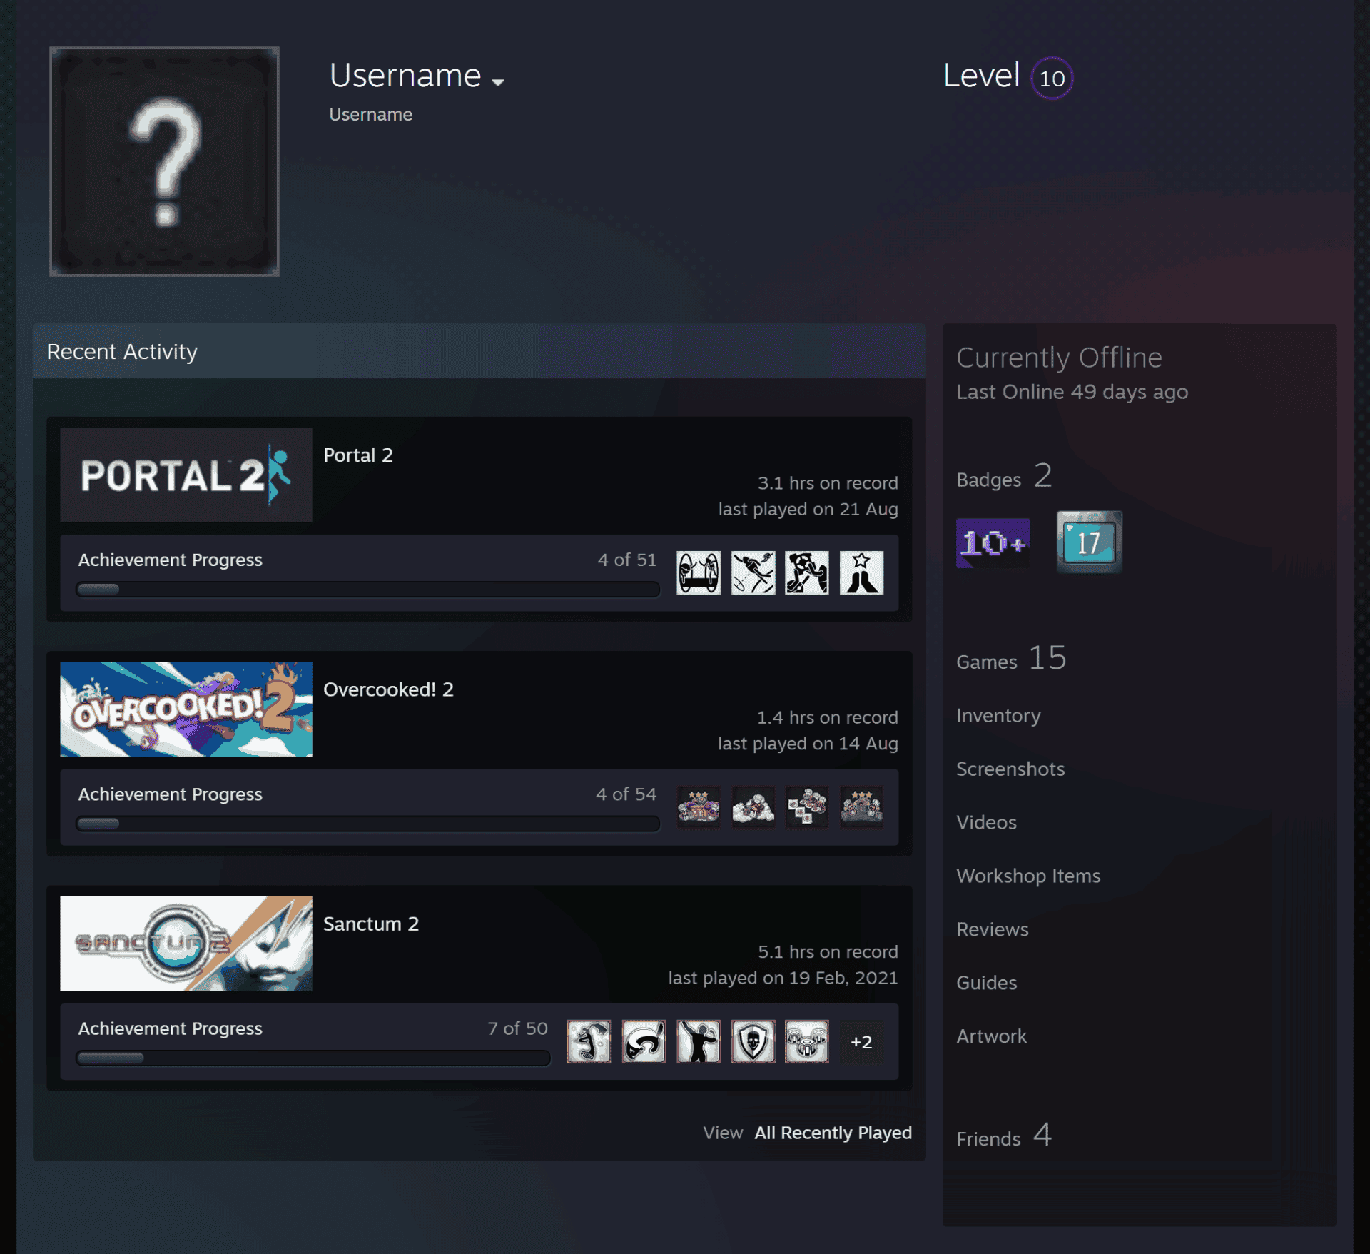Click fourth Portal 2 star achievement icon
1370x1254 pixels.
click(x=861, y=572)
